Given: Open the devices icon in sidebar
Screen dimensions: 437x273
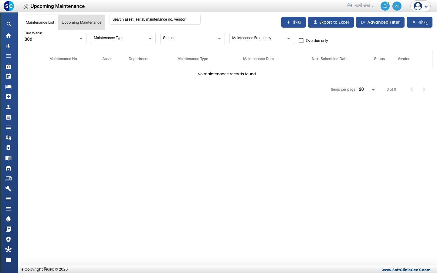Looking at the screenshot, I should [8, 178].
